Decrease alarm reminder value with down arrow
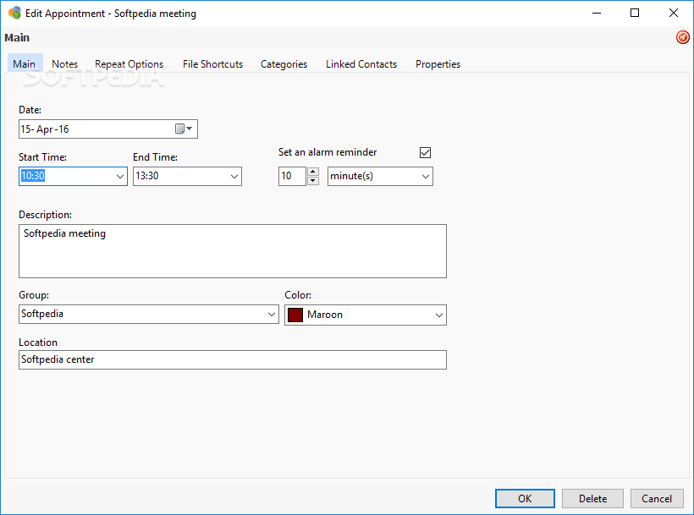Viewport: 694px width, 515px height. (313, 180)
